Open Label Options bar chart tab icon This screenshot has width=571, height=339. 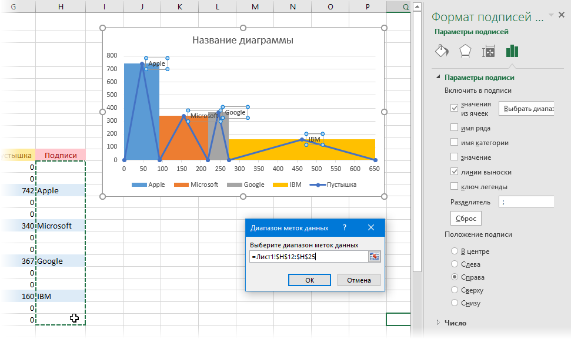(512, 51)
